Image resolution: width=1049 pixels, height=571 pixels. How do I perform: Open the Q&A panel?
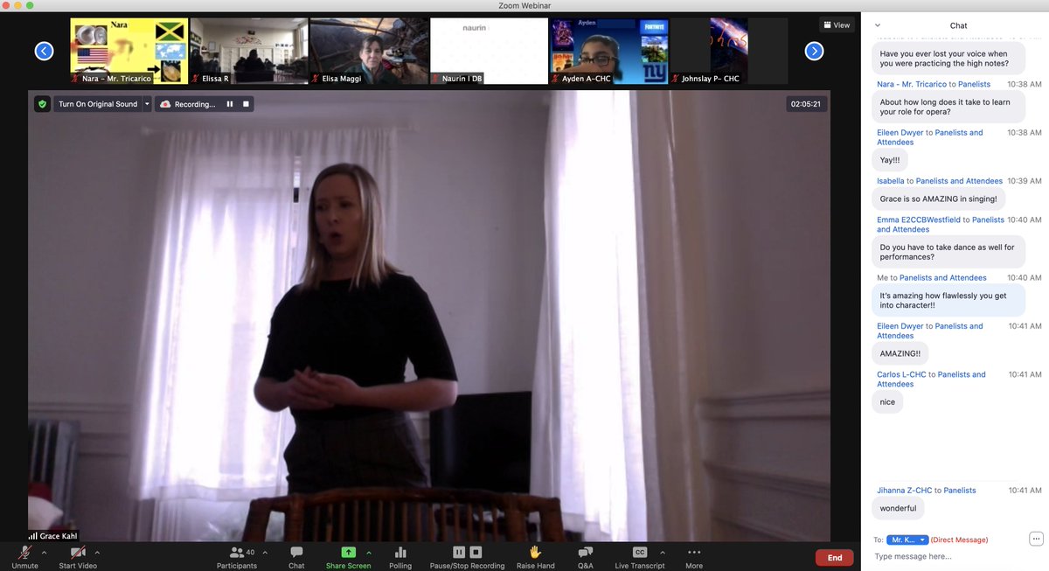(586, 557)
